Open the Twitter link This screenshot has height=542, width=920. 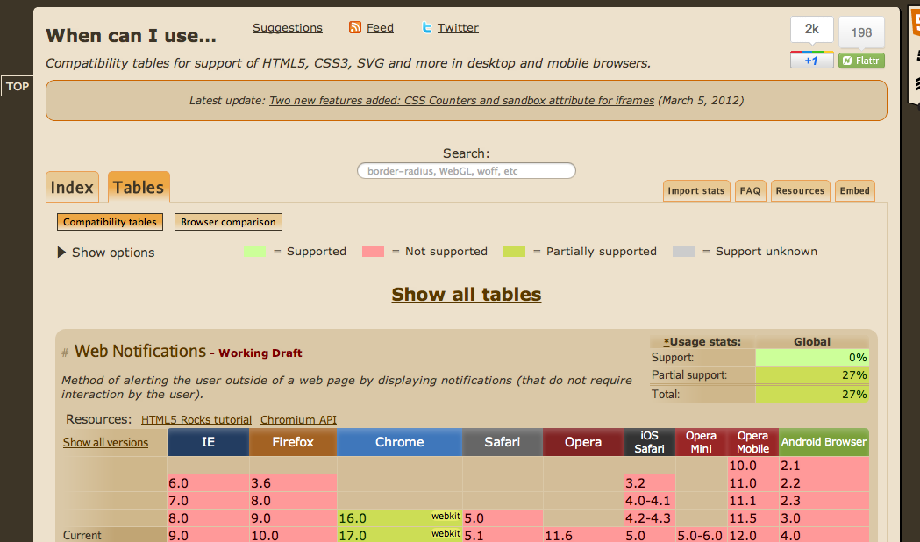458,27
